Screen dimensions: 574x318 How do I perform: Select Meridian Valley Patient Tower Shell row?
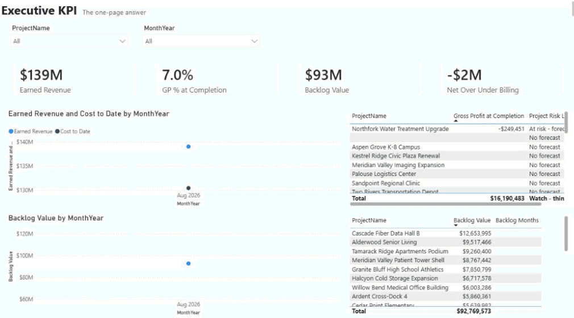click(x=446, y=260)
